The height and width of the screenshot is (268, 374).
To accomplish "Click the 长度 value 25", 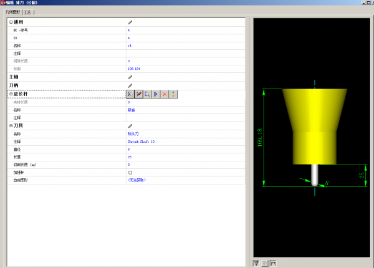I will [129, 157].
